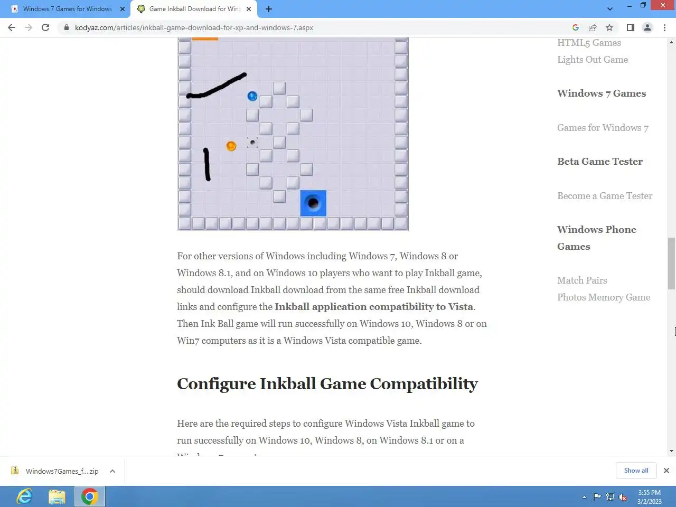Click the Configure Inkball Game Compatibility heading
The image size is (676, 507).
[327, 384]
